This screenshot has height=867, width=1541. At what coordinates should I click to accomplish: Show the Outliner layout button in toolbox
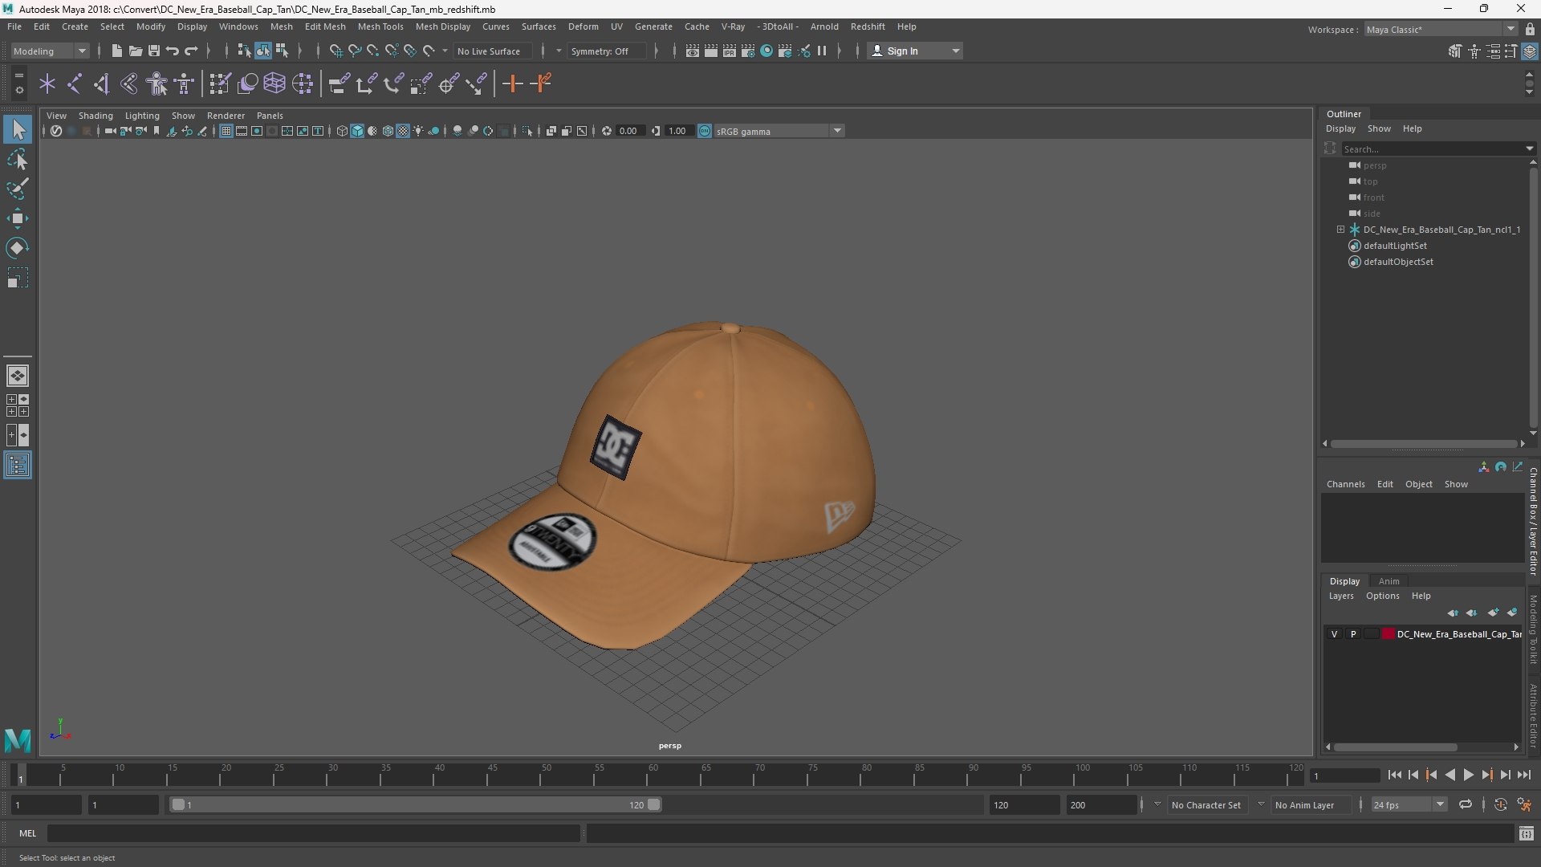click(18, 466)
